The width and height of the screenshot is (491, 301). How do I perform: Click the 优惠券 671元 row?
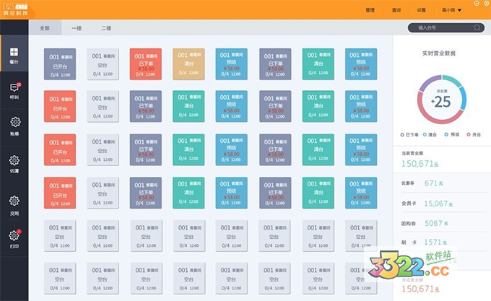pyautogui.click(x=443, y=183)
